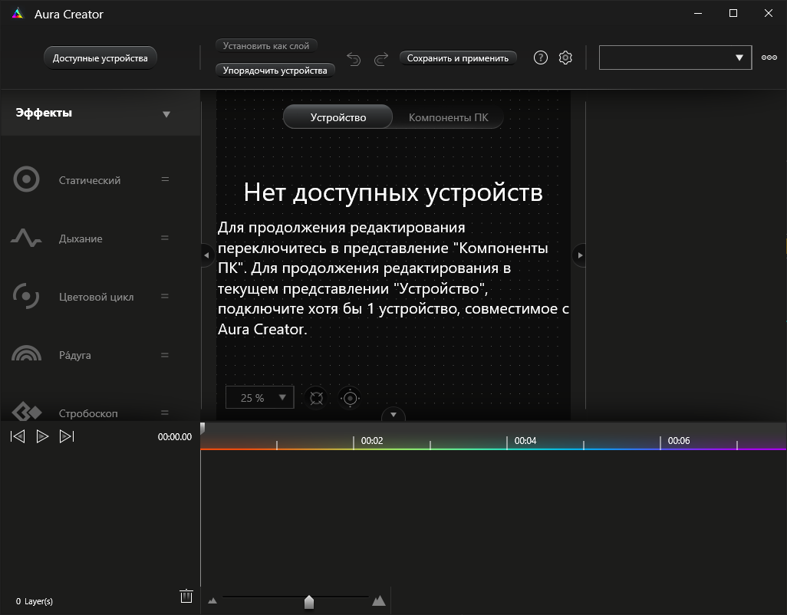Viewport: 787px width, 615px height.
Task: Click Сохранить и применить button
Action: (x=458, y=58)
